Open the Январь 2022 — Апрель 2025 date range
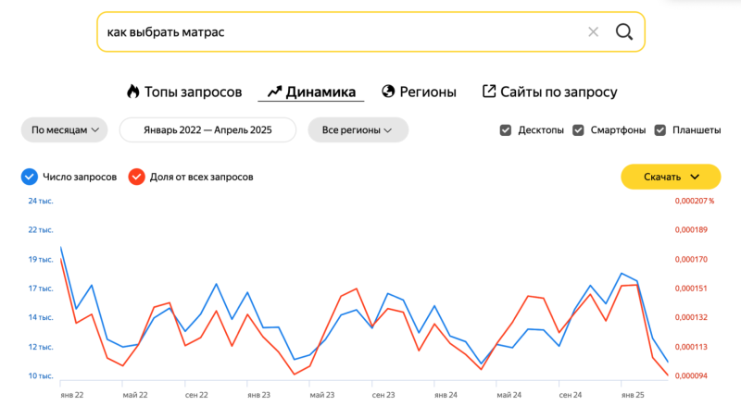The width and height of the screenshot is (741, 418). pos(207,130)
